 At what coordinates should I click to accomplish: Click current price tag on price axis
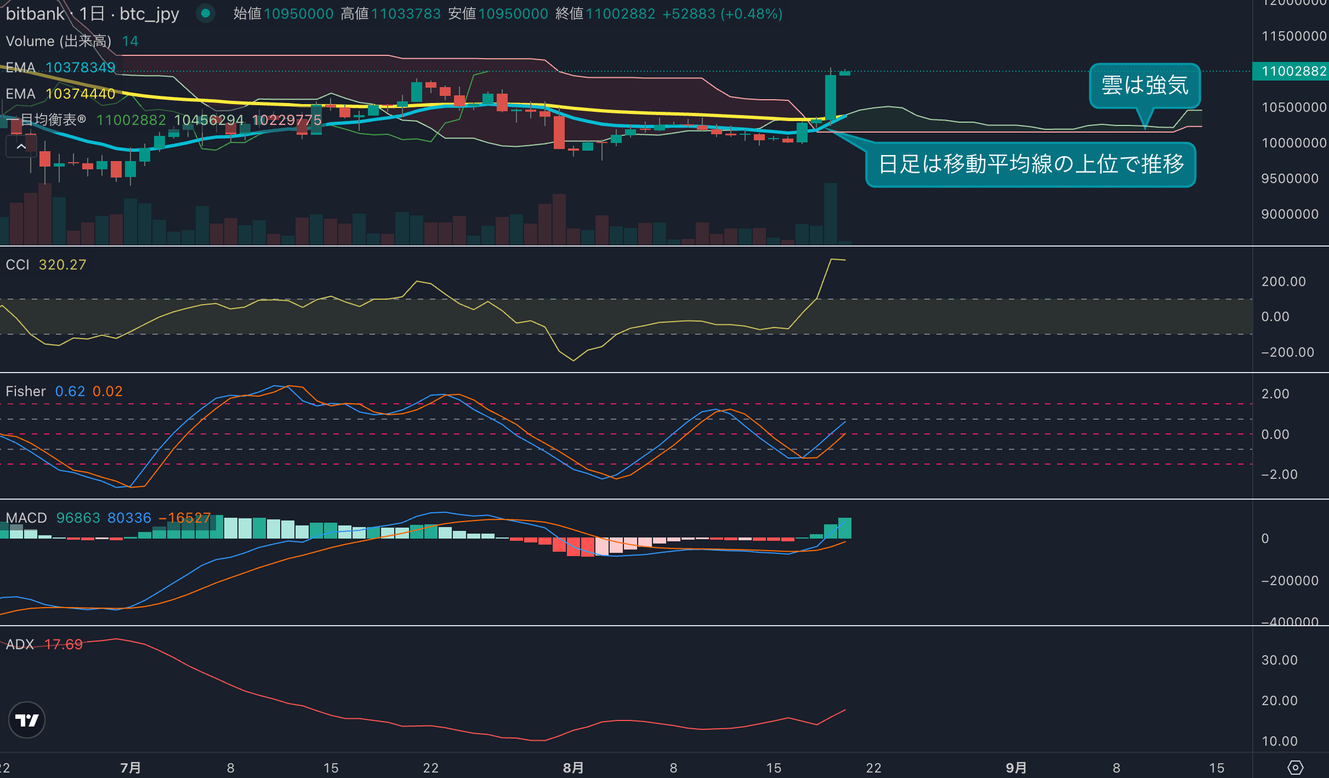pyautogui.click(x=1291, y=71)
